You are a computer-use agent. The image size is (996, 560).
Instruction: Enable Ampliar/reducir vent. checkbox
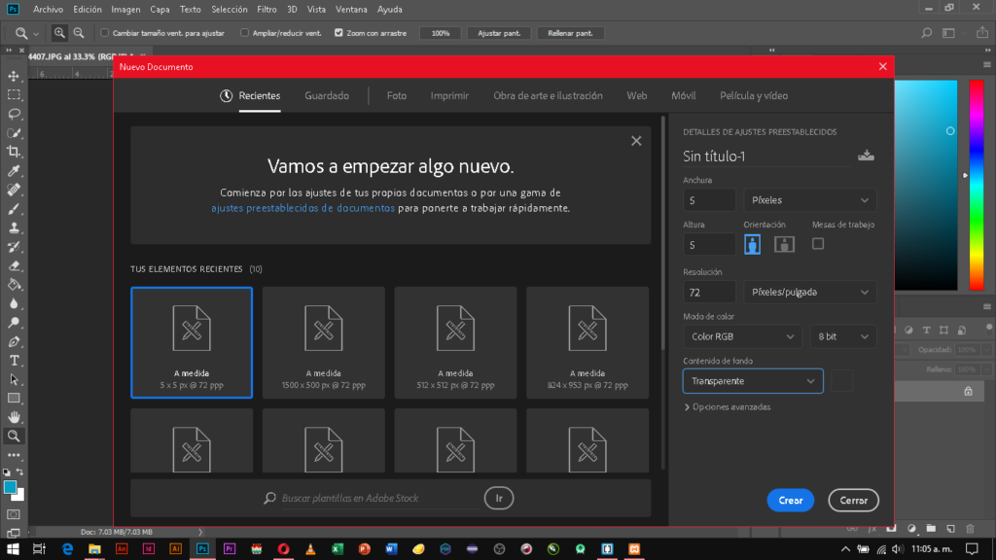pyautogui.click(x=244, y=33)
